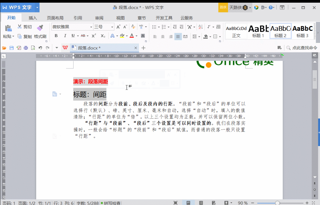
Task: Click 拼写检查 in the status bar
Action: tap(113, 203)
